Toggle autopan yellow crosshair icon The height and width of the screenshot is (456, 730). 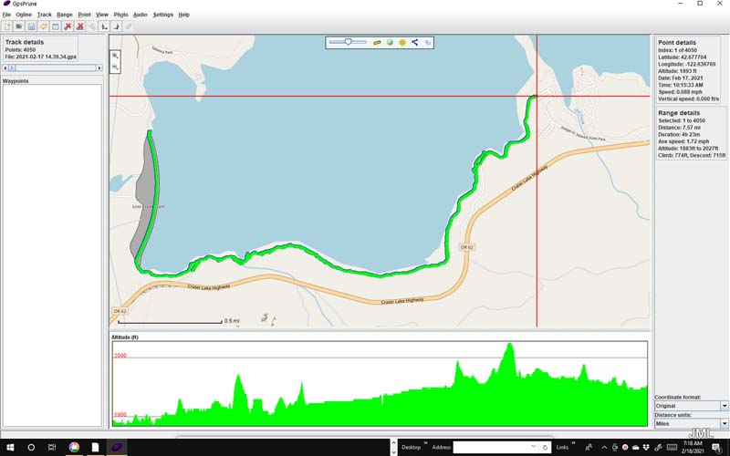(401, 42)
